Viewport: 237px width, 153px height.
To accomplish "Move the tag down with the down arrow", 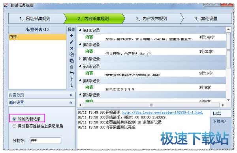I will point(71,85).
